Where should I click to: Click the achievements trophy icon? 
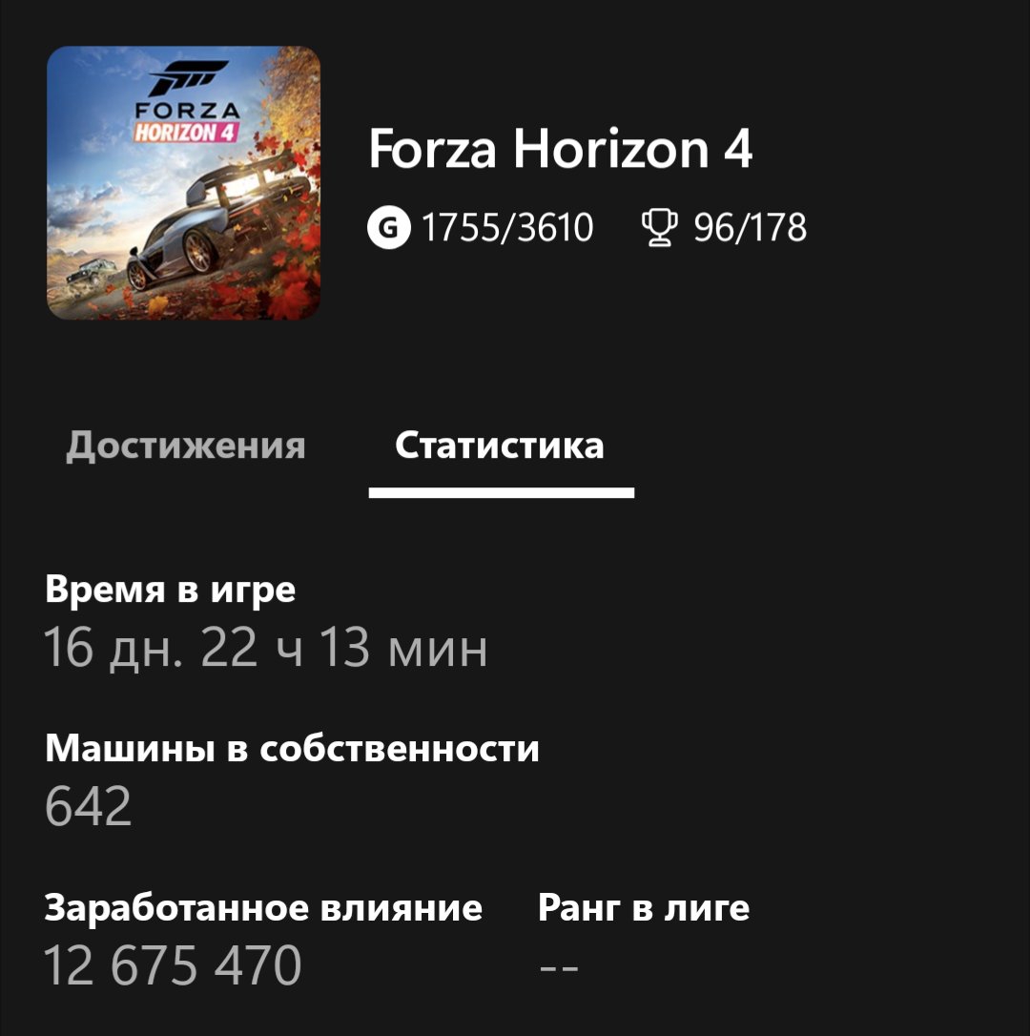(x=659, y=227)
